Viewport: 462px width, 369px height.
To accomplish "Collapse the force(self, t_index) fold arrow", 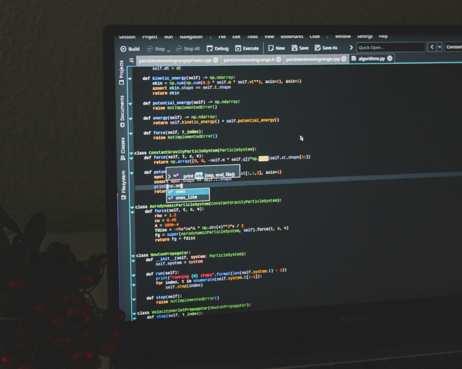I will 131,133.
